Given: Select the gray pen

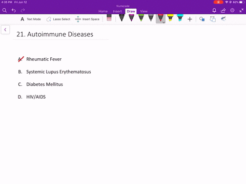Looking at the screenshot, I should point(151,18).
